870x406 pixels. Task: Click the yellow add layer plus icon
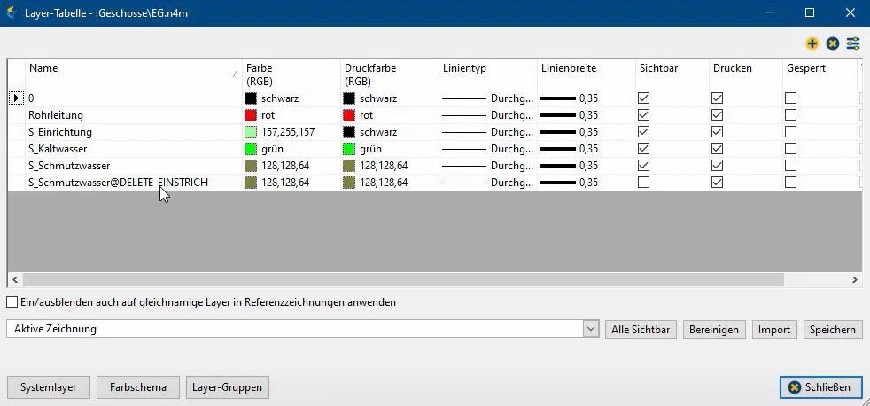point(812,43)
